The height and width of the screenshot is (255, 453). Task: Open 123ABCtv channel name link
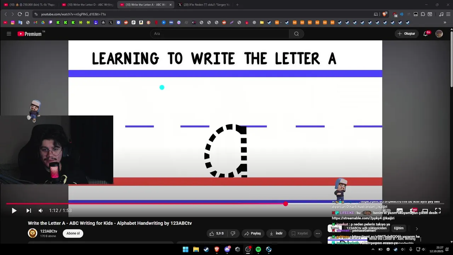48,231
